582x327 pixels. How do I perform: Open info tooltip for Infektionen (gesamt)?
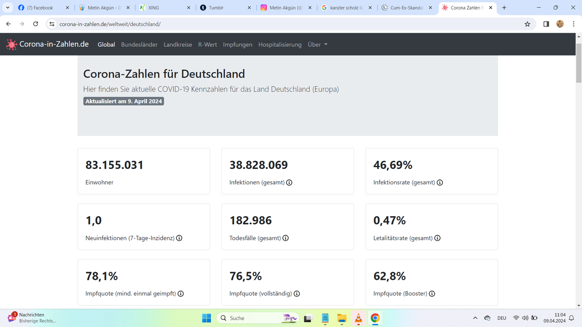tap(290, 183)
